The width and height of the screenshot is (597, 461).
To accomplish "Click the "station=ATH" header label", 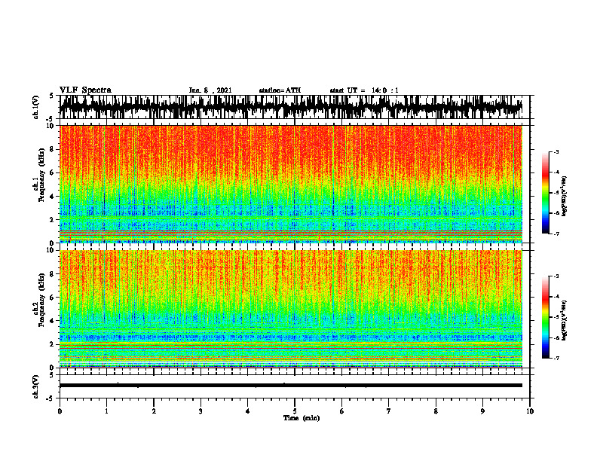I will point(280,90).
